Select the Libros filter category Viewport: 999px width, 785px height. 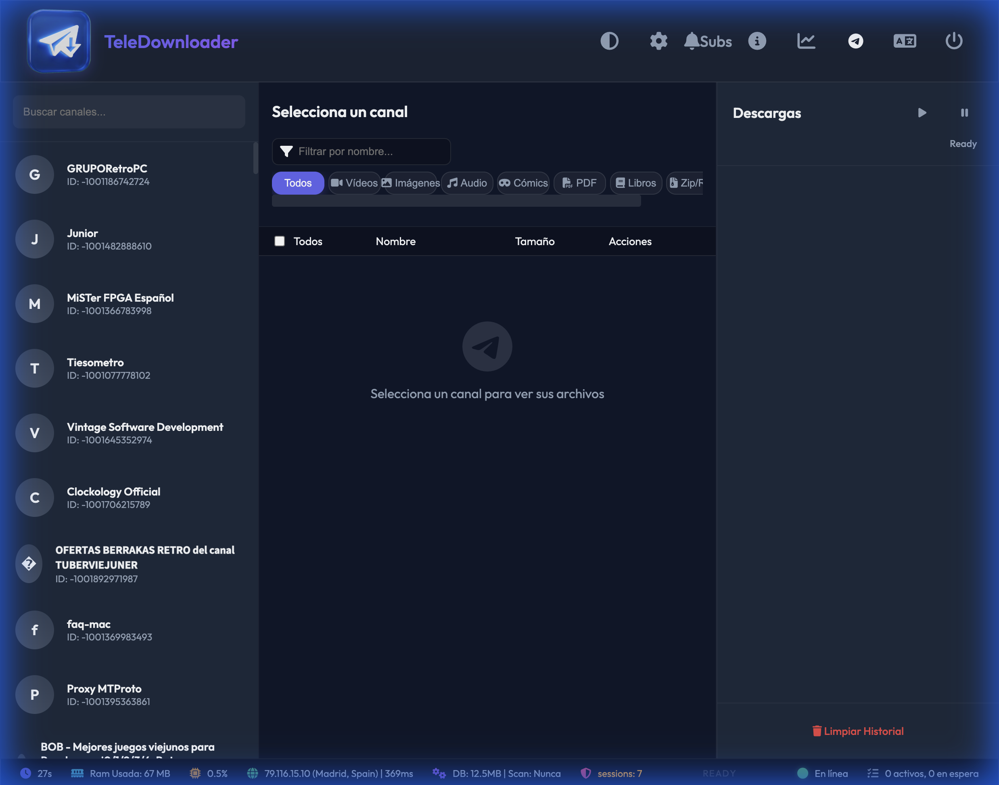[635, 183]
